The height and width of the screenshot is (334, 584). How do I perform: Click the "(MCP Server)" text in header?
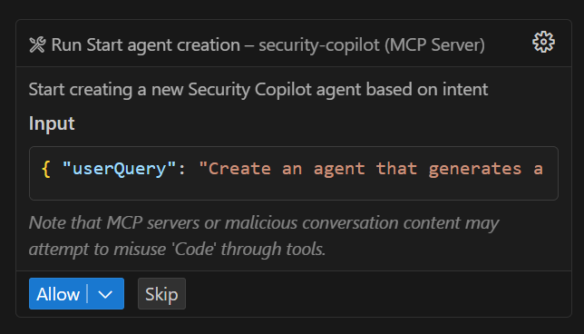pos(434,45)
